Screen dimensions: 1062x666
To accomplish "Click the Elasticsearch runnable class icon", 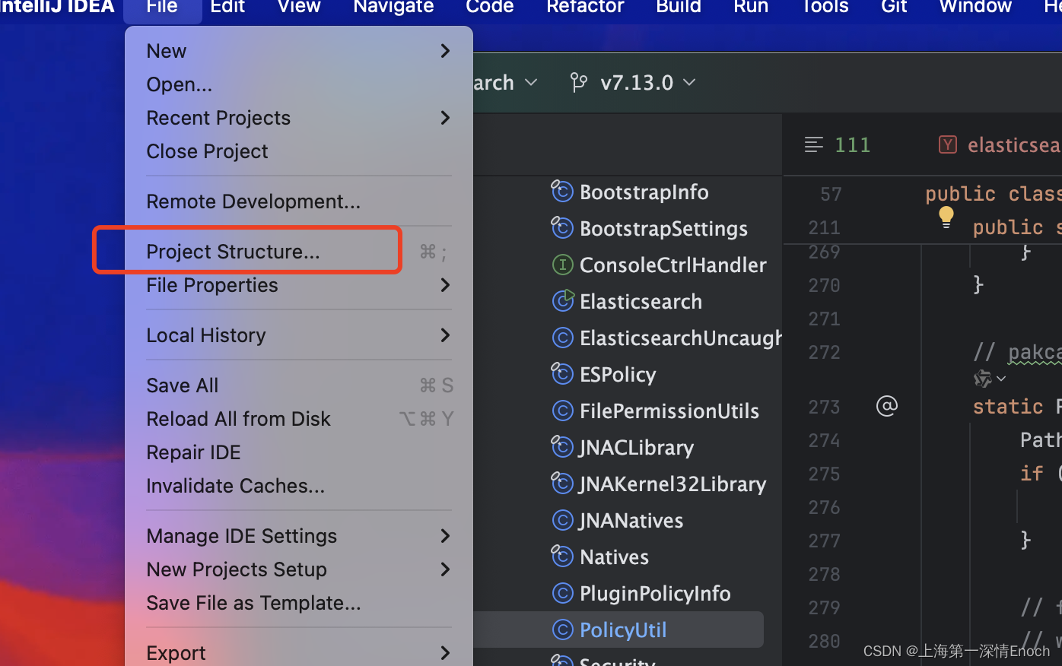I will tap(563, 301).
